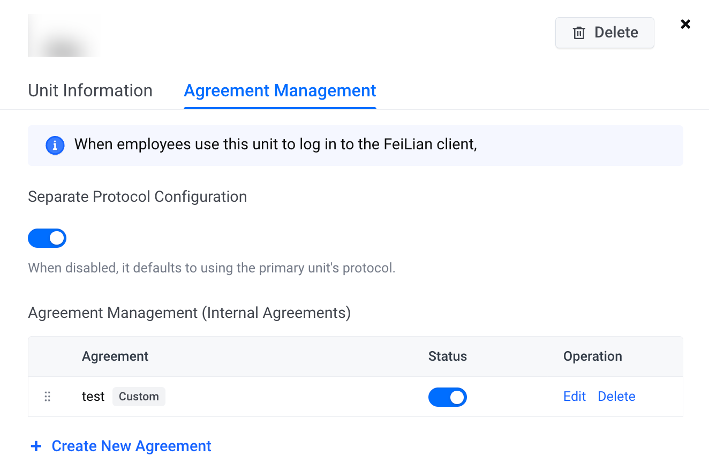Click the Operation column header
The height and width of the screenshot is (471, 709).
click(x=593, y=356)
